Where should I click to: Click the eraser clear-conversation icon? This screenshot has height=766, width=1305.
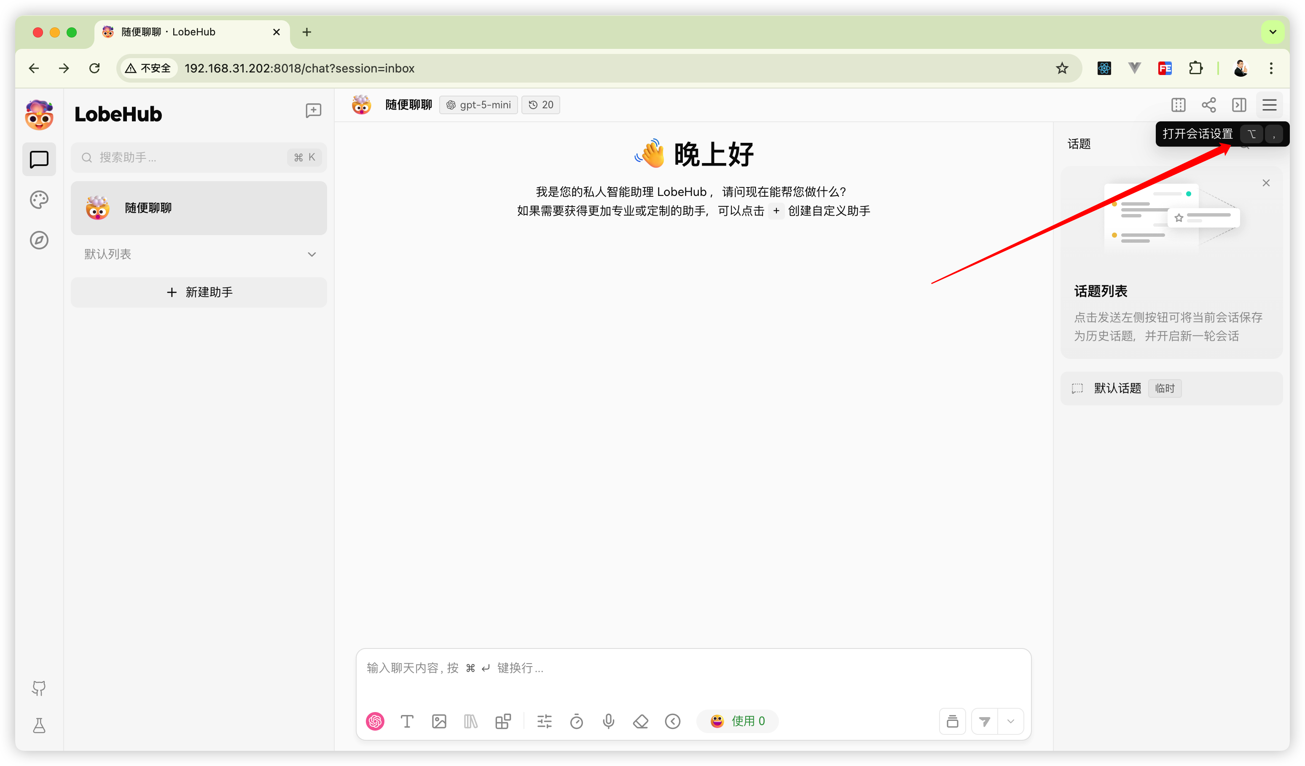point(641,721)
